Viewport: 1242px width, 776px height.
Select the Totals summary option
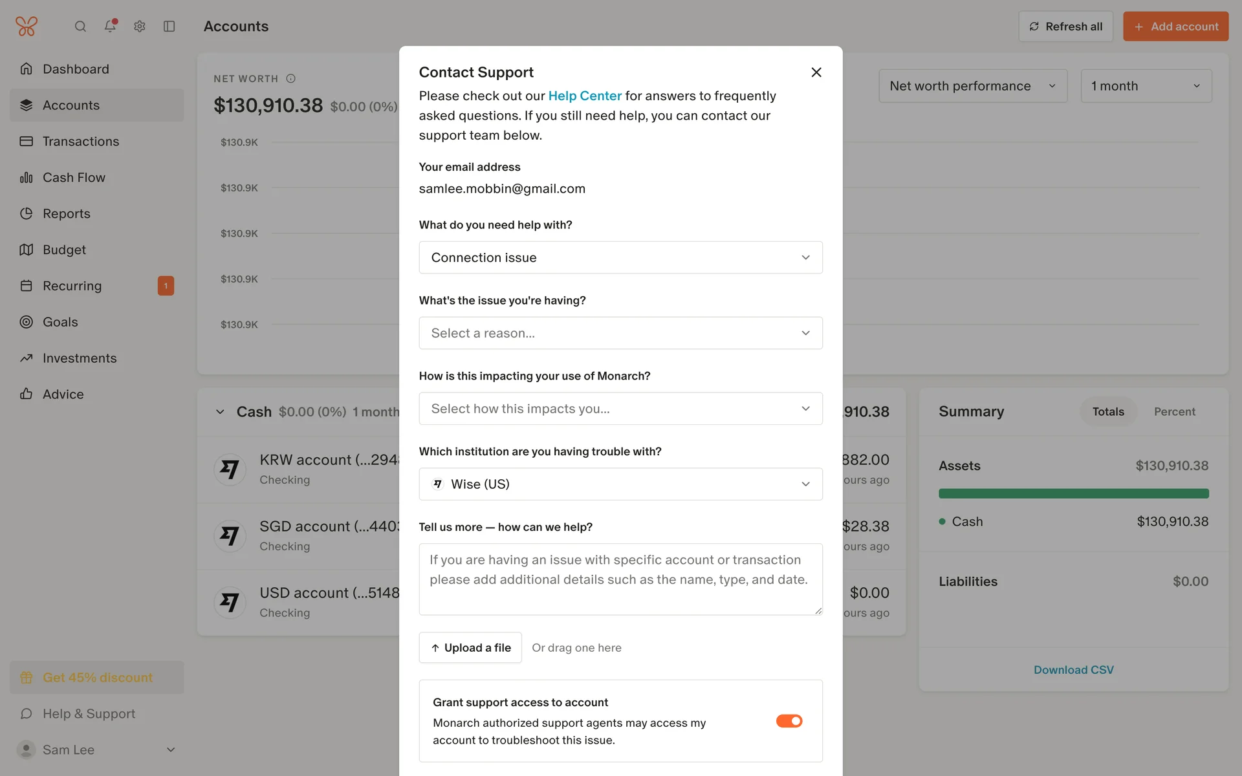[1108, 412]
